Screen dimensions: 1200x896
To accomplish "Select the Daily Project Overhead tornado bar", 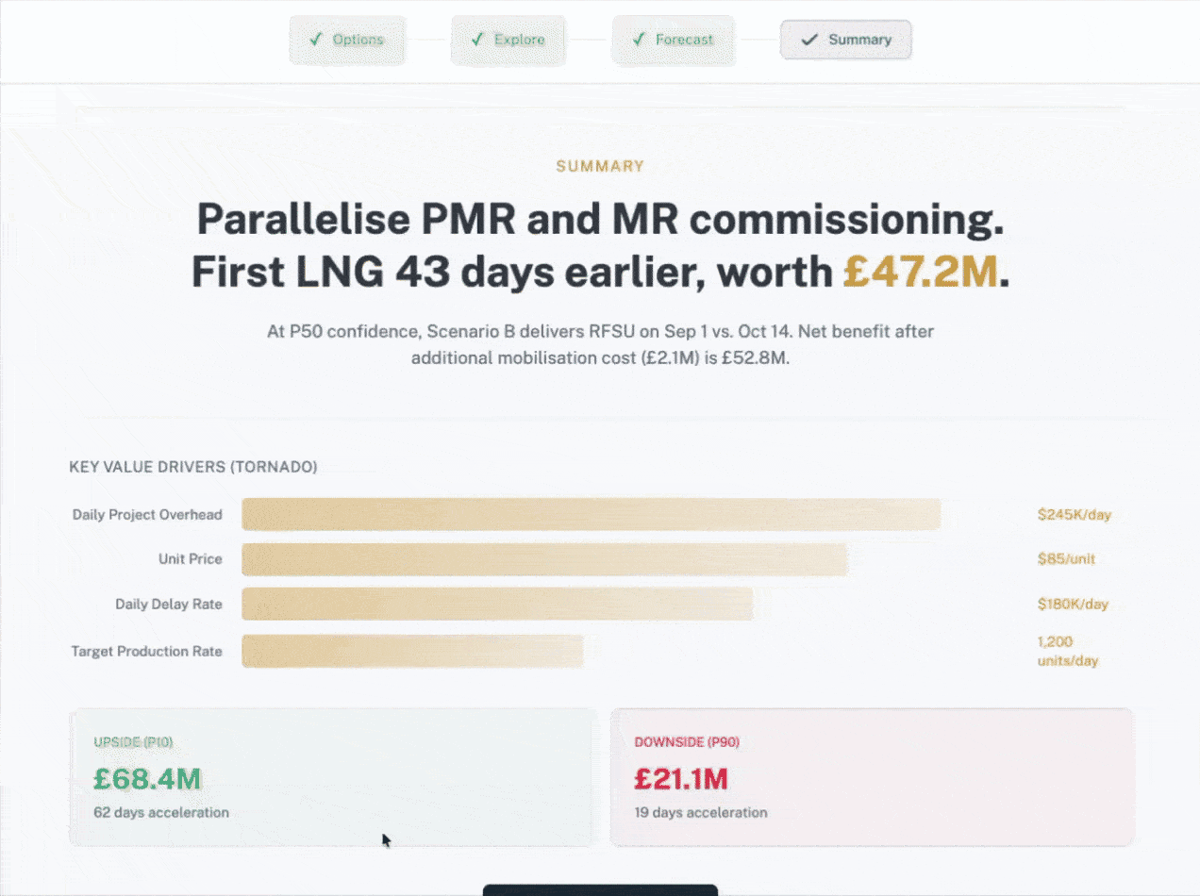I will 592,514.
